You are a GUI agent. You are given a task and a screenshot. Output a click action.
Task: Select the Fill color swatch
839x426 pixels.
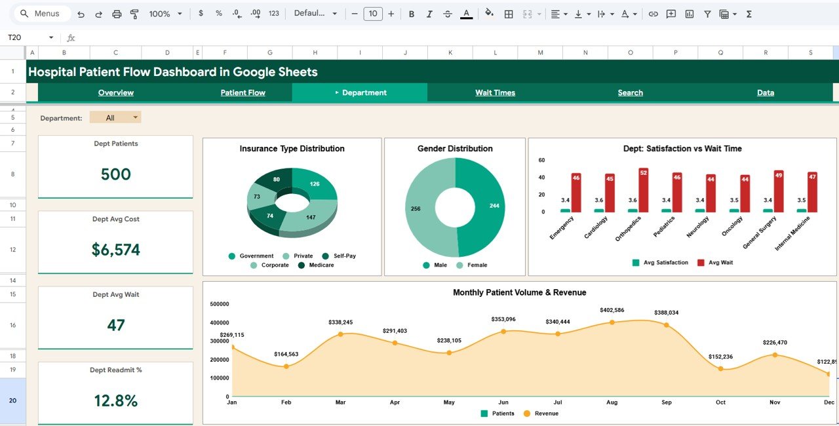[x=489, y=13]
